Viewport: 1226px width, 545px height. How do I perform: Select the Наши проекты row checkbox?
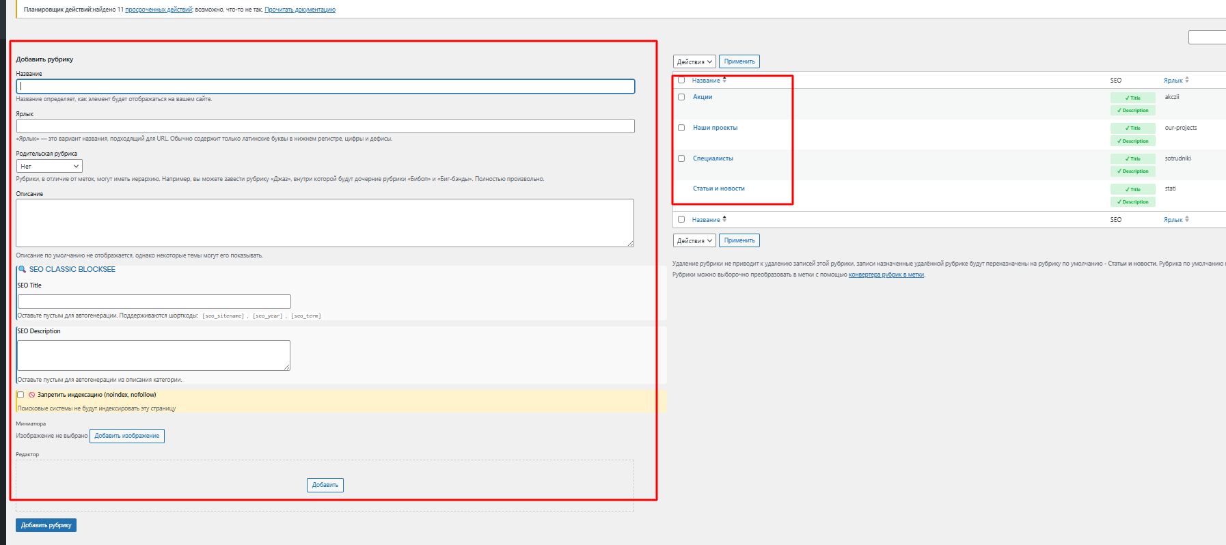pos(681,128)
